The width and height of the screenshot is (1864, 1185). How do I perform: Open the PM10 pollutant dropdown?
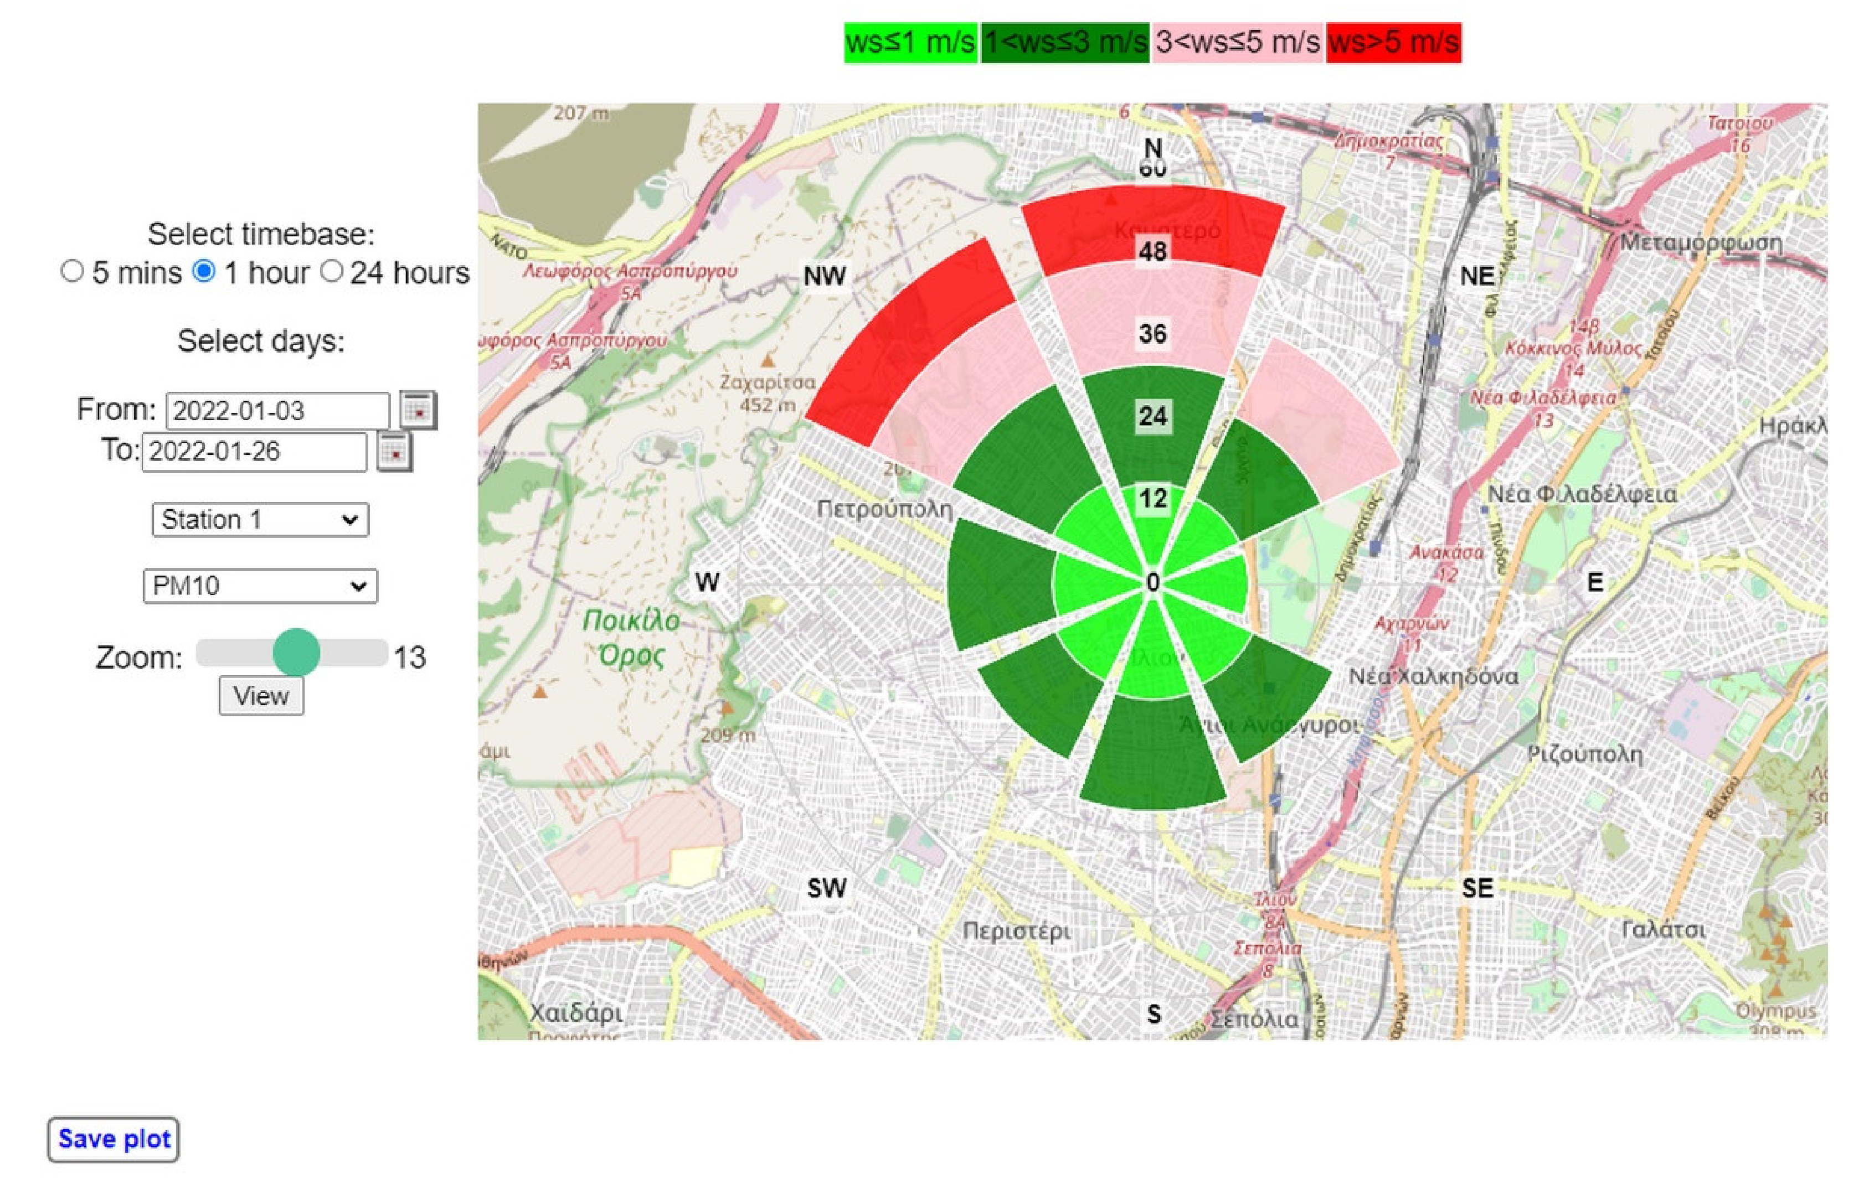click(260, 586)
